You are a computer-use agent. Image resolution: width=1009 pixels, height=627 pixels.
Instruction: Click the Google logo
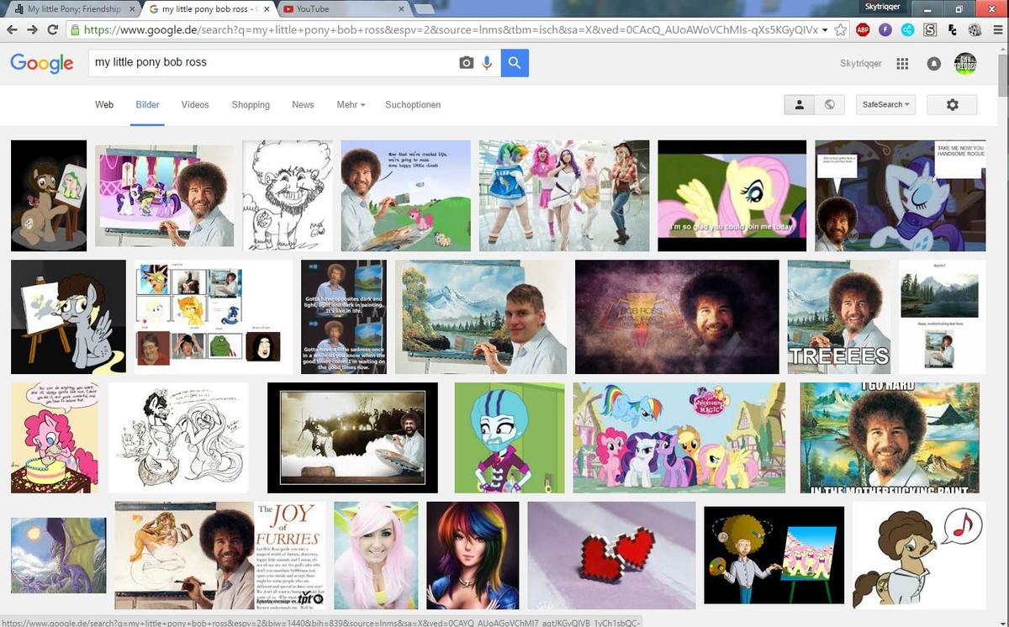[x=42, y=63]
